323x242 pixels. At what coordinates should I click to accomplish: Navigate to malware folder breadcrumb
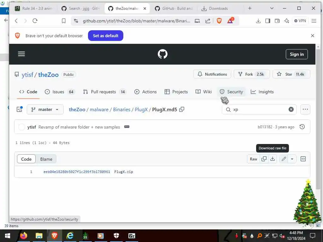(x=99, y=109)
